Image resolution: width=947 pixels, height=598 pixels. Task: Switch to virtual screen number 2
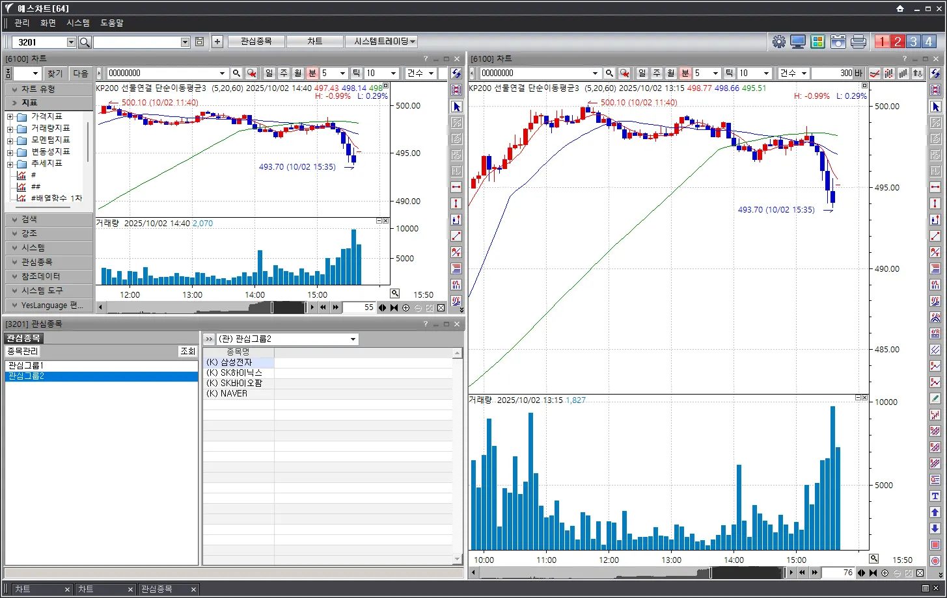(898, 42)
